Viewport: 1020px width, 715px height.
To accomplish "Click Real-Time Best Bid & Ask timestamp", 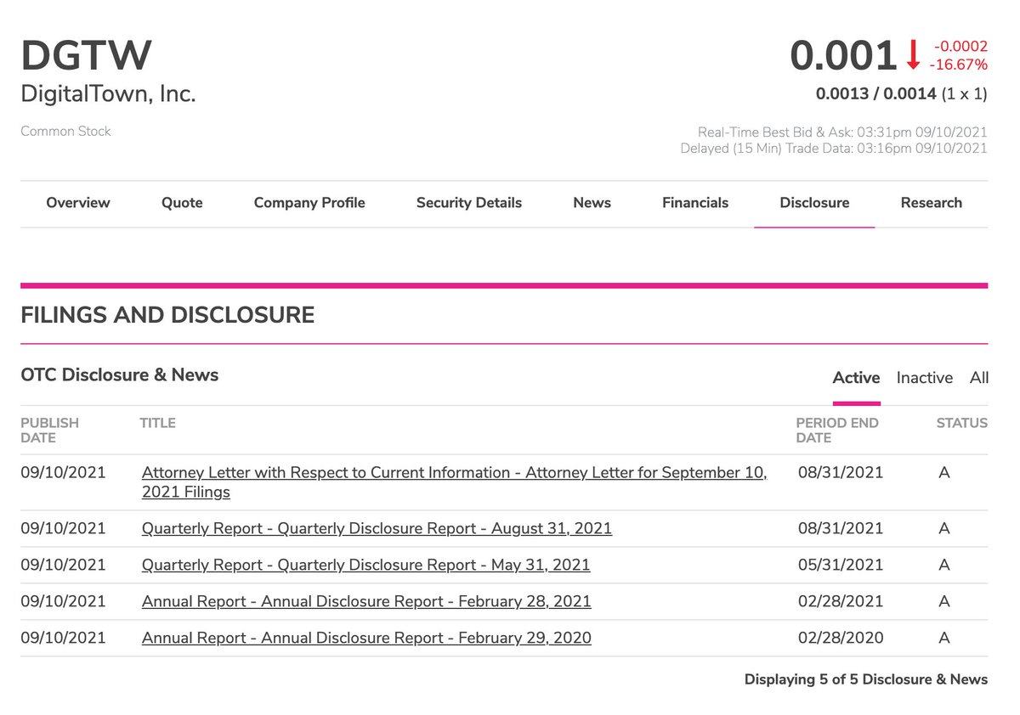I will [842, 132].
